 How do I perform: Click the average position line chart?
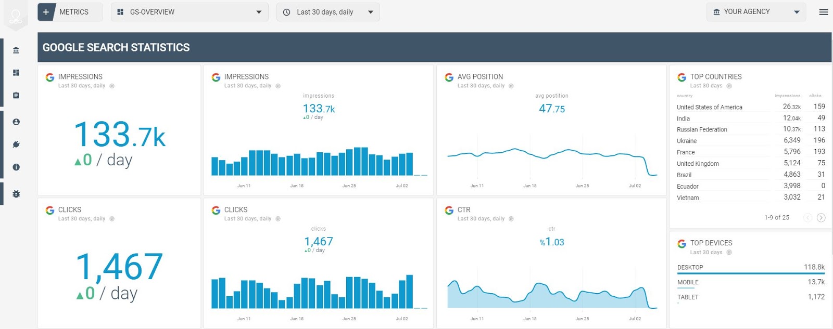point(552,162)
